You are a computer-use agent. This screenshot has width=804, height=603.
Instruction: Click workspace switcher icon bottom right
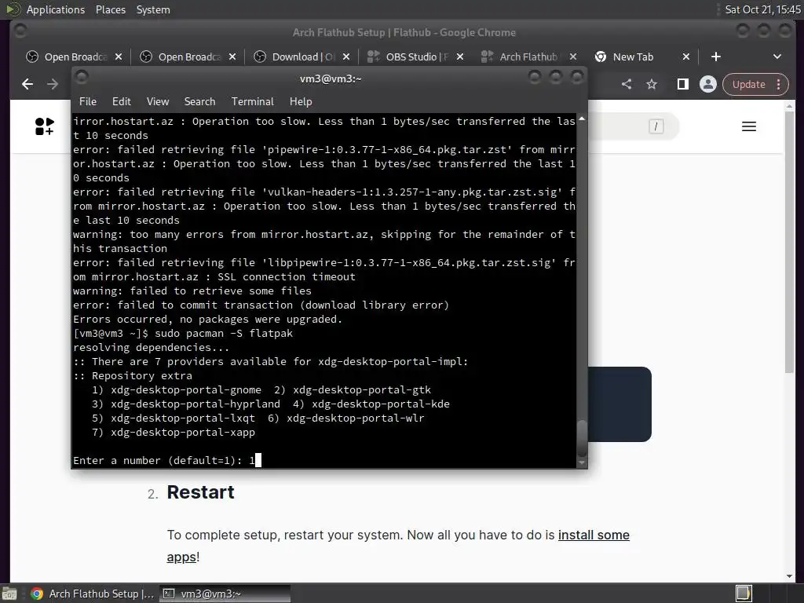[x=744, y=594]
